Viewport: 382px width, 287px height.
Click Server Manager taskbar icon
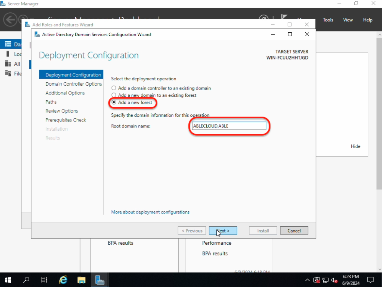tap(100, 280)
